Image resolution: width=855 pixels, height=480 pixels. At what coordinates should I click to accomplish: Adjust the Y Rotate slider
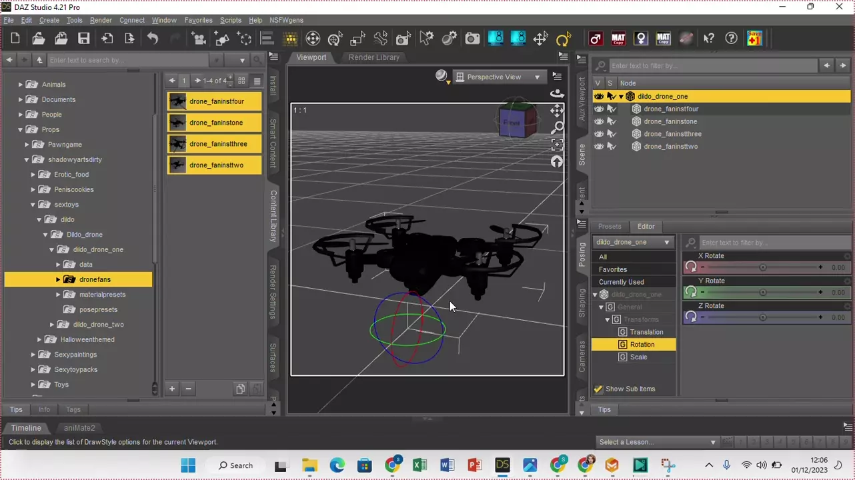point(762,293)
